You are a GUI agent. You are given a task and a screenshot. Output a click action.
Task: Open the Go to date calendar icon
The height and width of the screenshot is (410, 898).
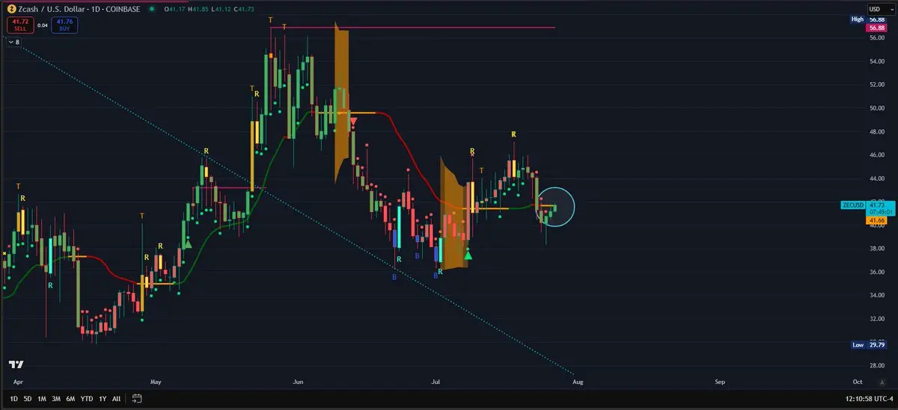pos(137,399)
